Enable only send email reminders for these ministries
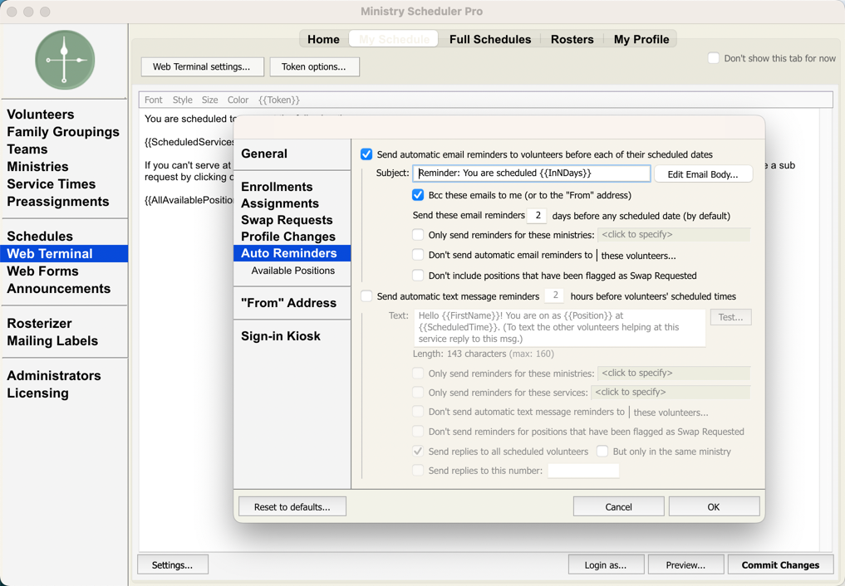The width and height of the screenshot is (845, 586). (418, 235)
